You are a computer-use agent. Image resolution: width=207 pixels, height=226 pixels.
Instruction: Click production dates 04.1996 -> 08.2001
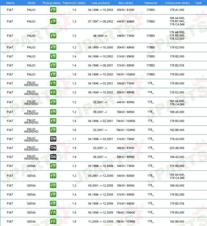(101, 65)
